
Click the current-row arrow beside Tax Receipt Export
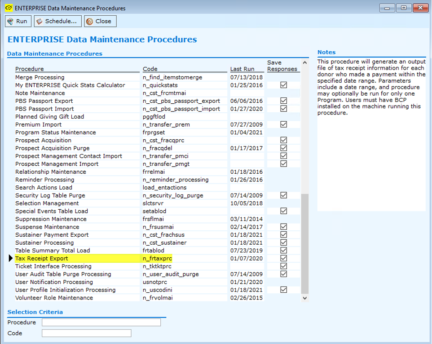coord(11,258)
